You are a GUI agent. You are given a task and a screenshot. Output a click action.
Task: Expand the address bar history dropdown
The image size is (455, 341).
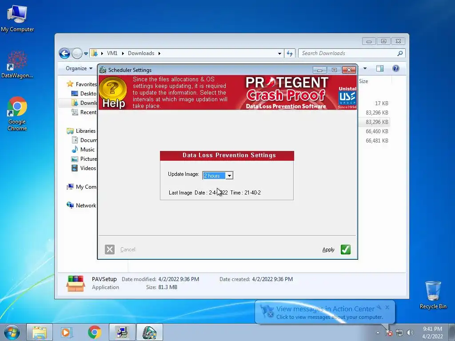coord(279,53)
